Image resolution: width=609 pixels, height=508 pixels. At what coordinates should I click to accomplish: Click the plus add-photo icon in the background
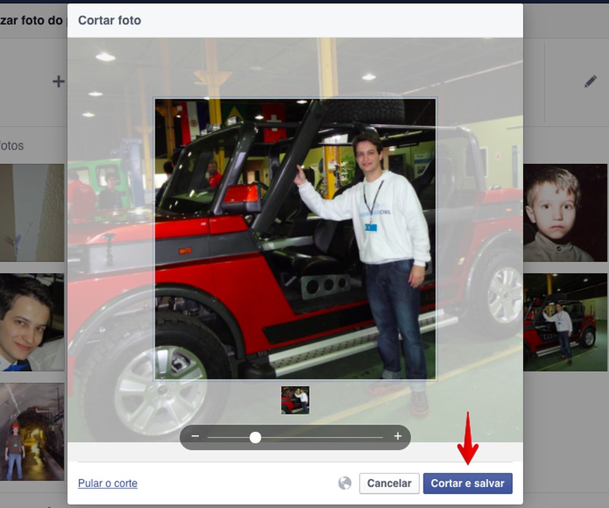[59, 82]
